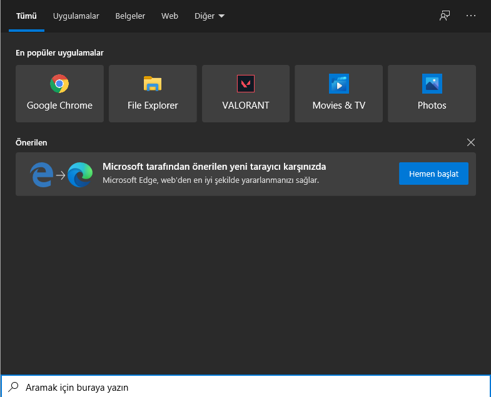Click the old Edge logo icon
This screenshot has height=397, width=491.
tap(42, 174)
